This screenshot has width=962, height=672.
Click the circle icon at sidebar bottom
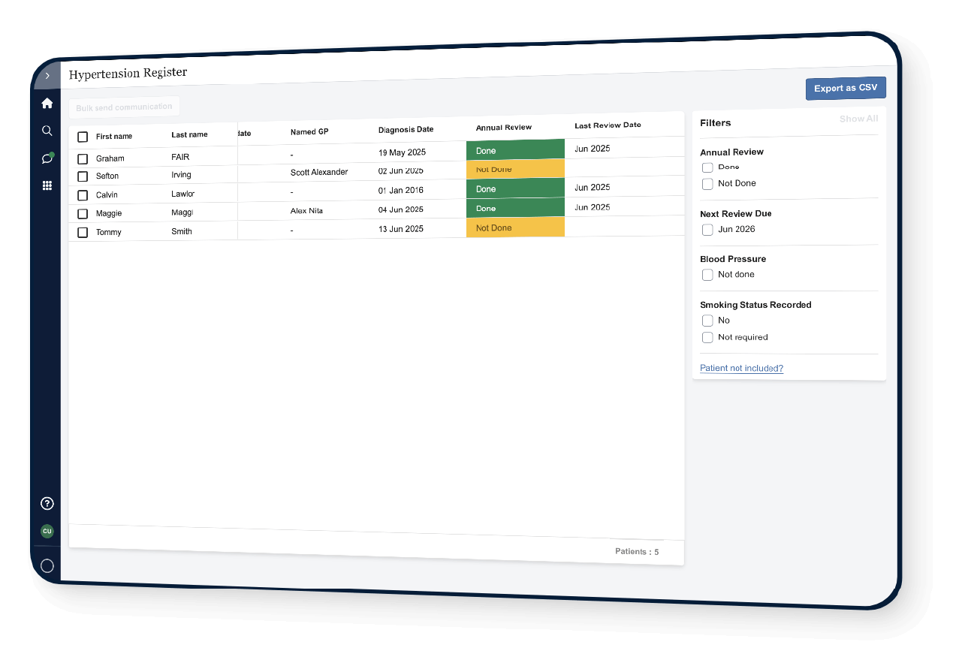[47, 566]
